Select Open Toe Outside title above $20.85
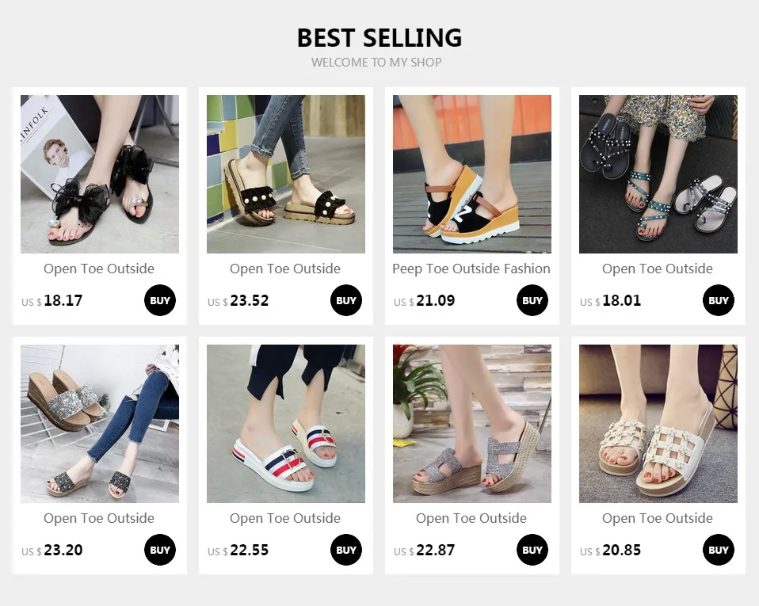Viewport: 759px width, 606px height. point(658,518)
